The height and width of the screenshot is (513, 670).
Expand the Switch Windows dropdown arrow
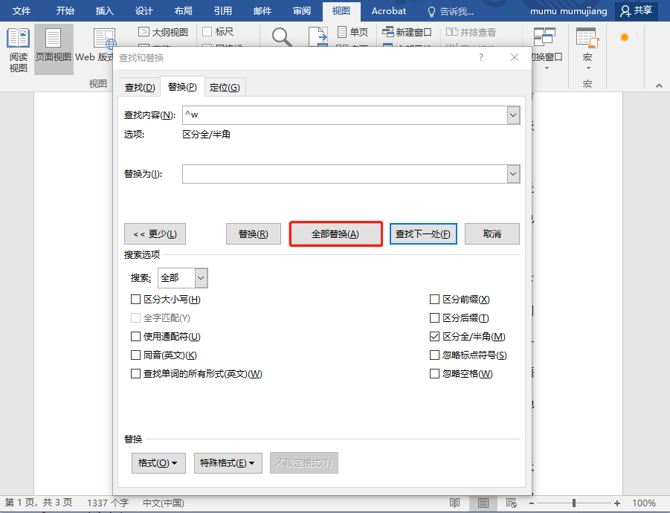(x=547, y=68)
